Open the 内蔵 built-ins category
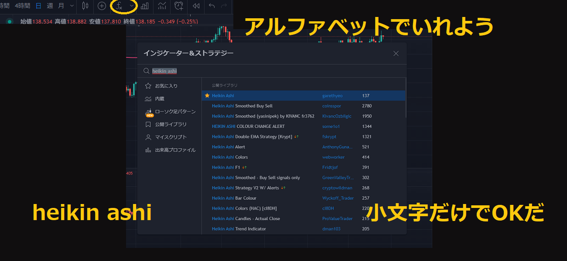This screenshot has width=567, height=261. tap(160, 99)
